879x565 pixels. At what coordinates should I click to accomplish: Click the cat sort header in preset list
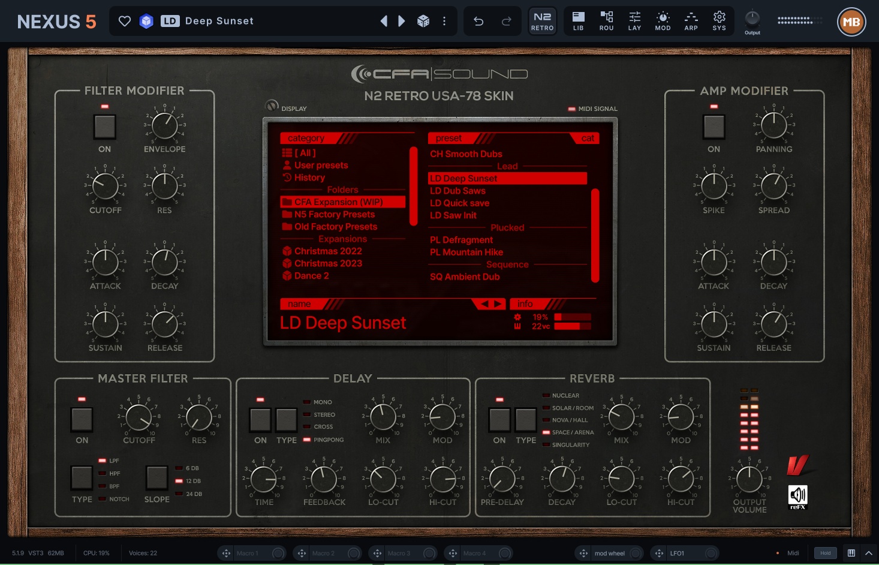[588, 139]
